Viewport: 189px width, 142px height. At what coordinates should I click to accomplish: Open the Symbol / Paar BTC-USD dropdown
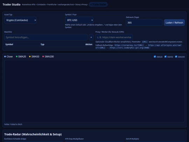tap(79, 20)
